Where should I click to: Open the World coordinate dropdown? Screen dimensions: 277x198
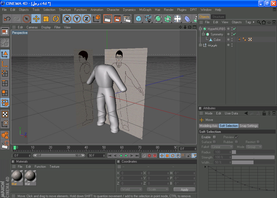coord(131,189)
